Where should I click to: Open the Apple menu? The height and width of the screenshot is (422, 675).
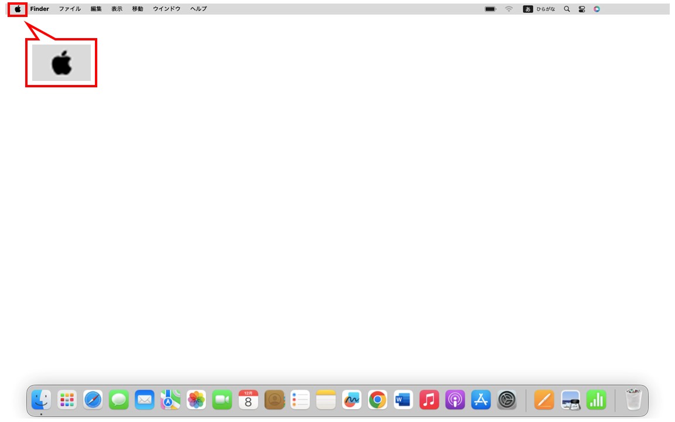point(17,9)
